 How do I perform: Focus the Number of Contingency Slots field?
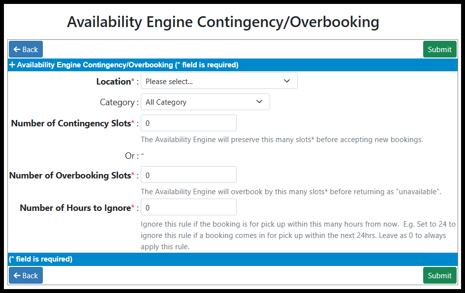tap(188, 123)
